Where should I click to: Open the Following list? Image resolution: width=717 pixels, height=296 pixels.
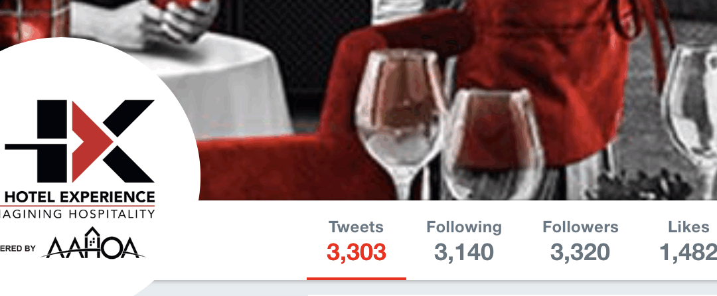[x=463, y=227]
